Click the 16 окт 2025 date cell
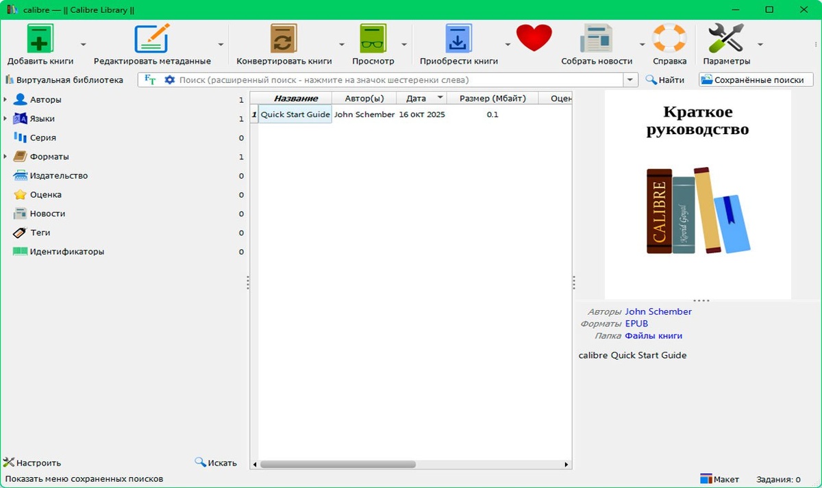Screen dimensions: 822x488 point(422,115)
